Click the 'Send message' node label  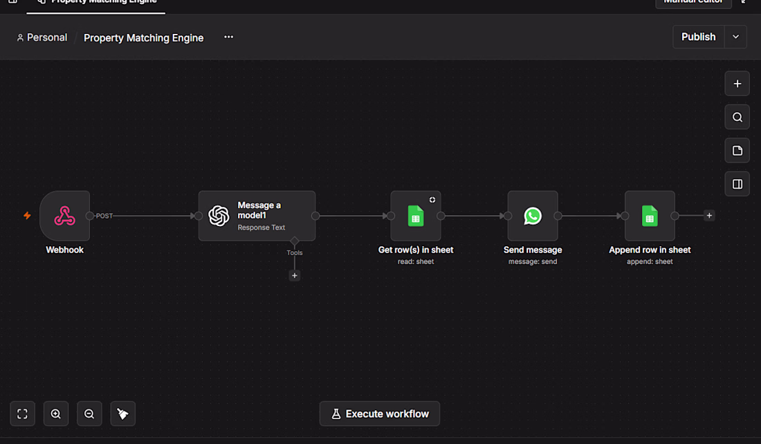pos(533,250)
